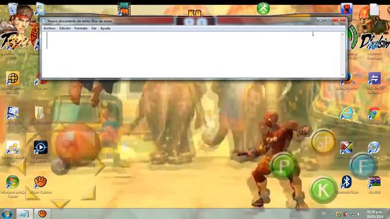Open the Ayuda menu in Notepad
Image resolution: width=390 pixels, height=219 pixels.
(105, 29)
